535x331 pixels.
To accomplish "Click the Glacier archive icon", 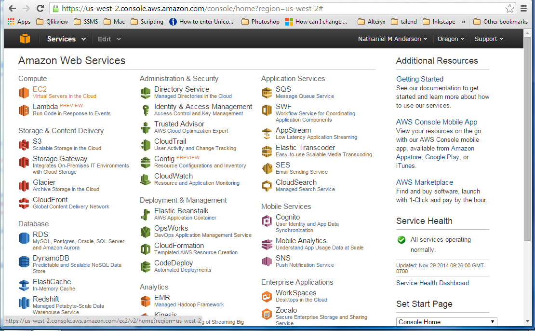I will (24, 186).
